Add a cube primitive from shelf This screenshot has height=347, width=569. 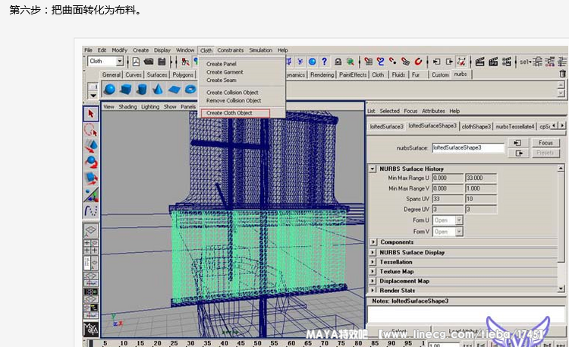coord(126,90)
